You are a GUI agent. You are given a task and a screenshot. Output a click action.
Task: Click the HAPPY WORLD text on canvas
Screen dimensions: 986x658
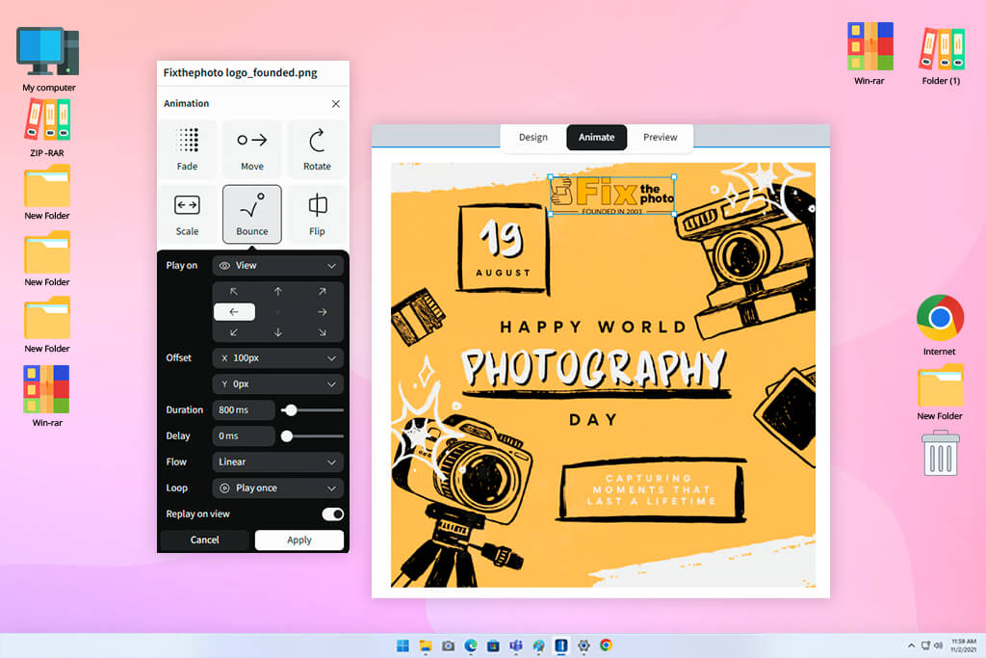point(594,328)
